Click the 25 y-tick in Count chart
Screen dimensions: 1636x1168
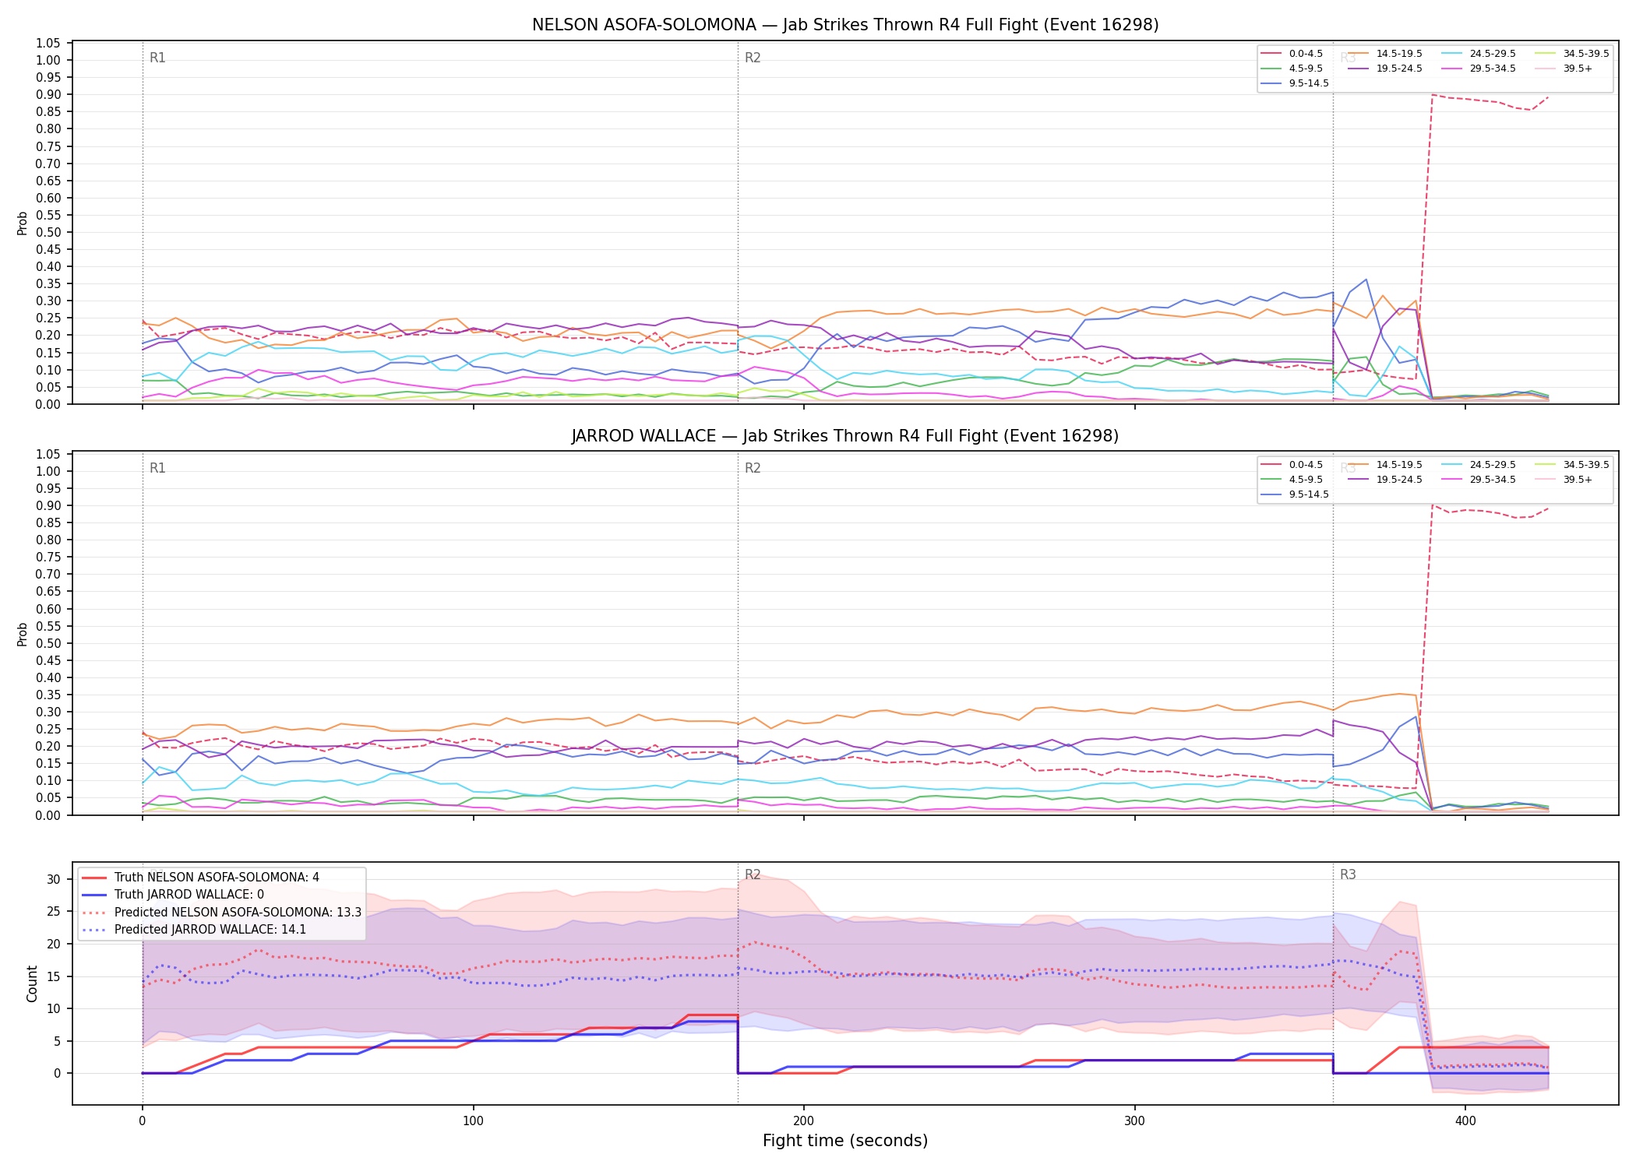tap(53, 911)
